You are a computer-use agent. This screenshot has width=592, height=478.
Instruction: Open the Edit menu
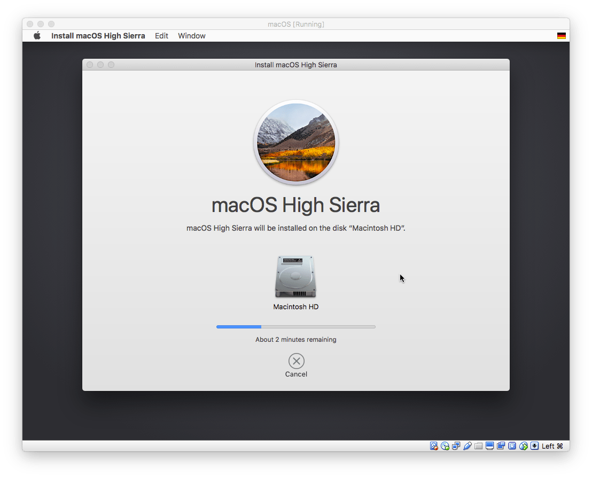click(x=161, y=35)
